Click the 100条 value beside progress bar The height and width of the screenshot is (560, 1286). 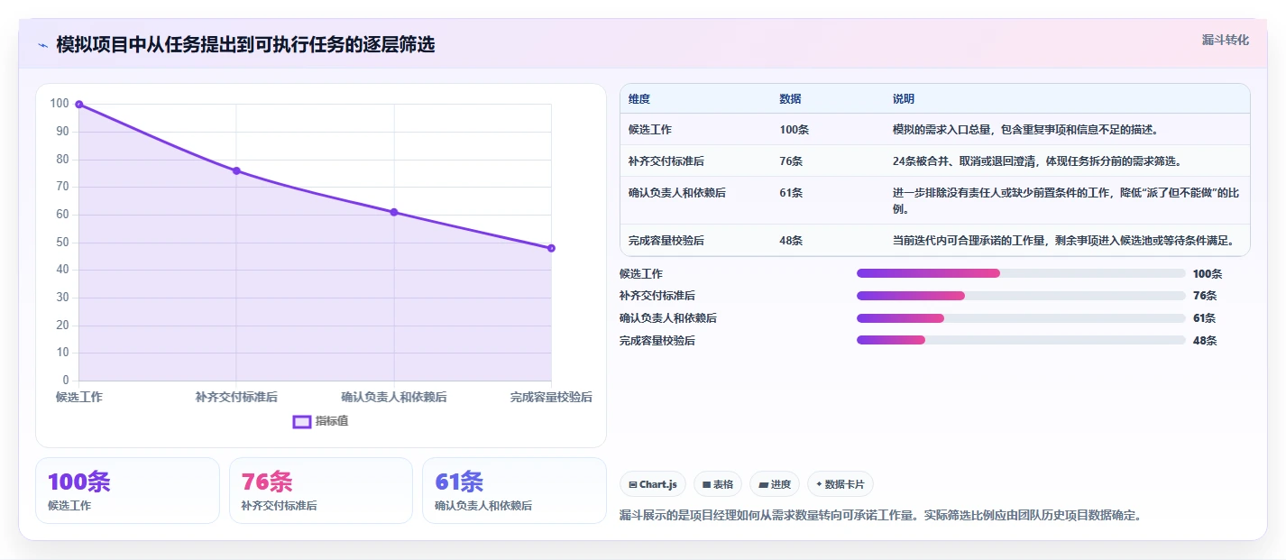1208,274
